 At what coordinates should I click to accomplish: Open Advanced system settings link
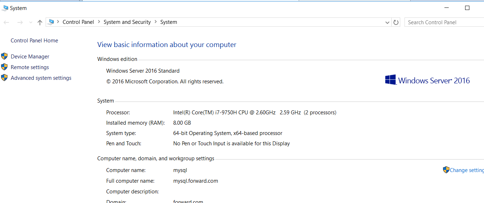41,78
